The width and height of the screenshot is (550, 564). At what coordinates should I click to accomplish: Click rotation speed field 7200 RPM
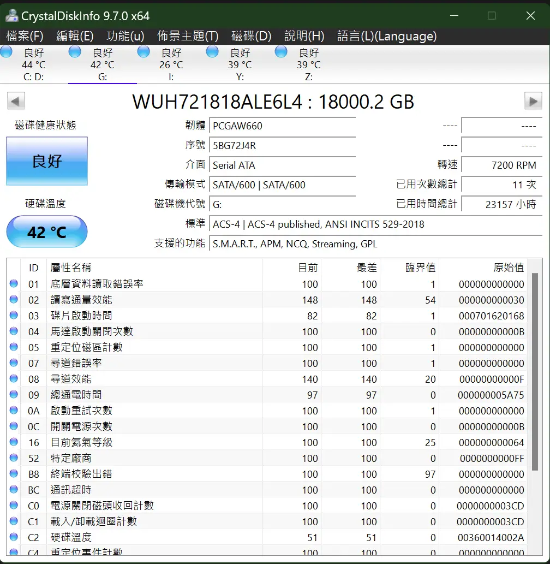pyautogui.click(x=501, y=165)
